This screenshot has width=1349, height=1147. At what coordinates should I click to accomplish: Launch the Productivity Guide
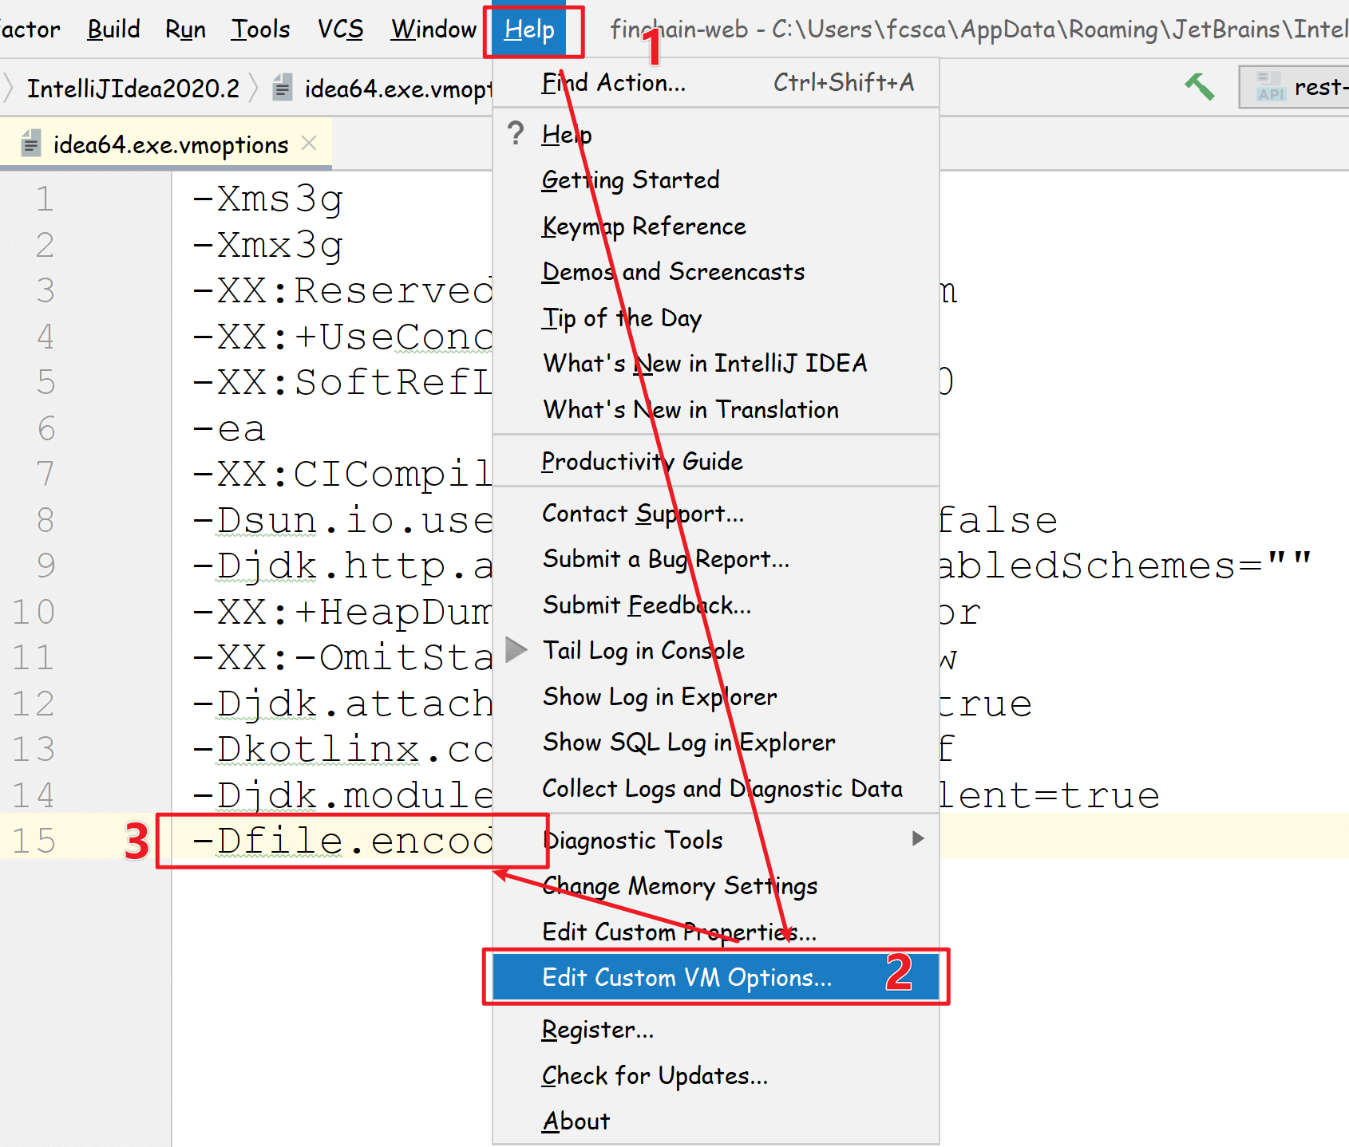(716, 462)
